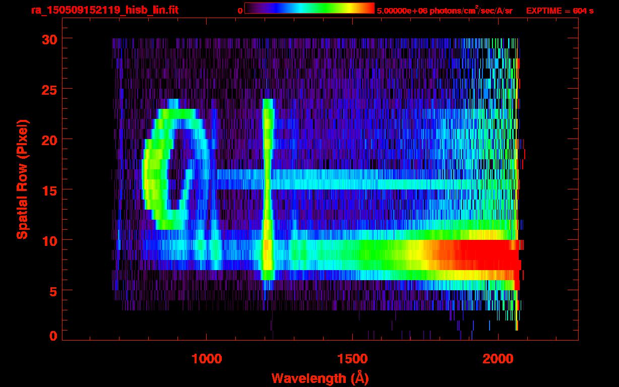The width and height of the screenshot is (619, 387).
Task: Click the colorbar minimum label 0
Action: [240, 11]
